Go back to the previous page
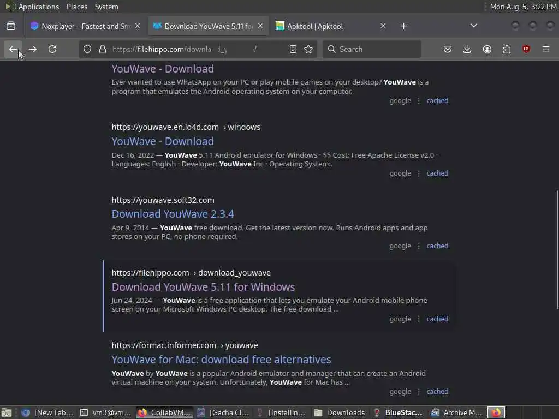The height and width of the screenshot is (419, 559). pyautogui.click(x=13, y=49)
